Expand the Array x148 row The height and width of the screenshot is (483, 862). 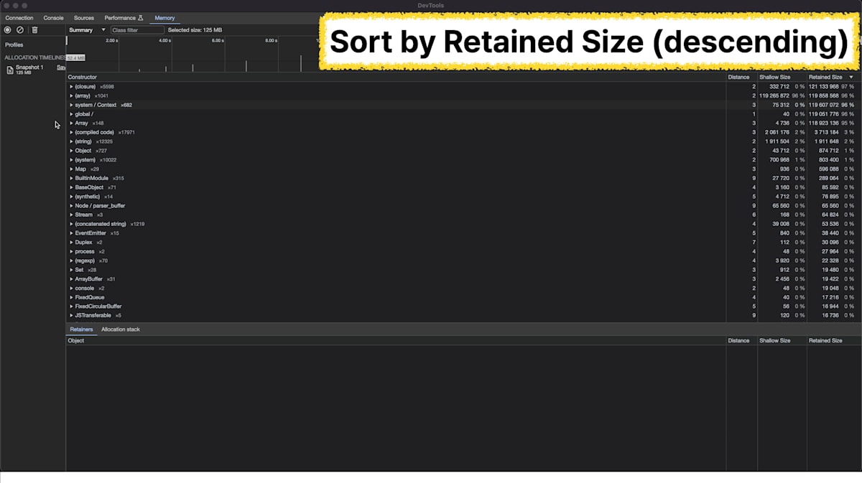tap(71, 123)
